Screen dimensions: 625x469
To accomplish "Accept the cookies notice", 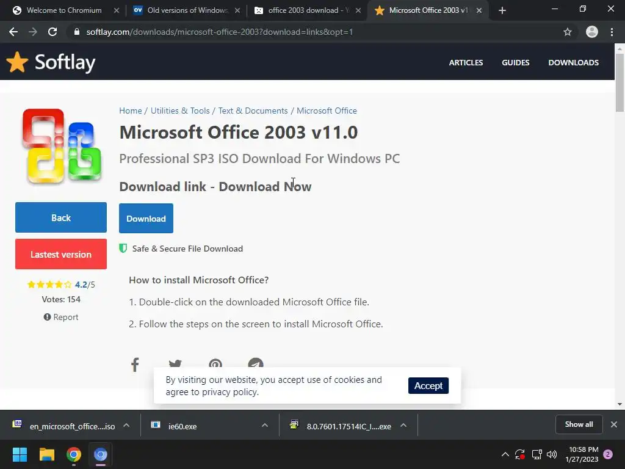I will [x=428, y=386].
